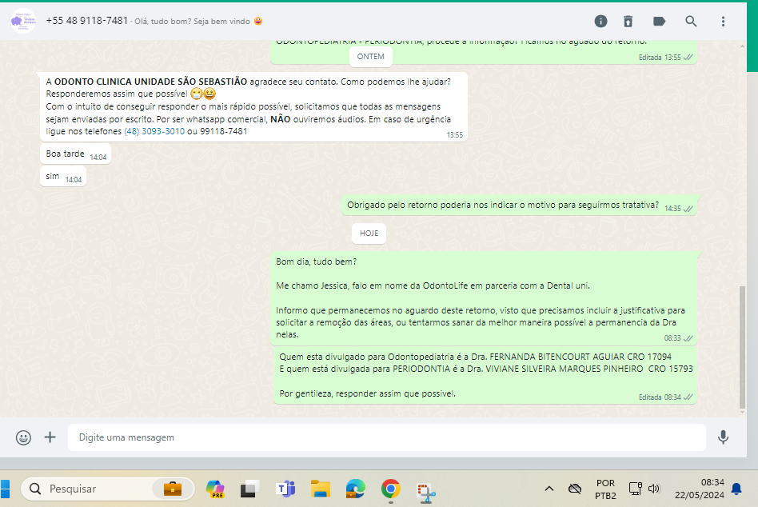This screenshot has height=507, width=758.
Task: Open the contact profile picture
Action: [x=23, y=21]
